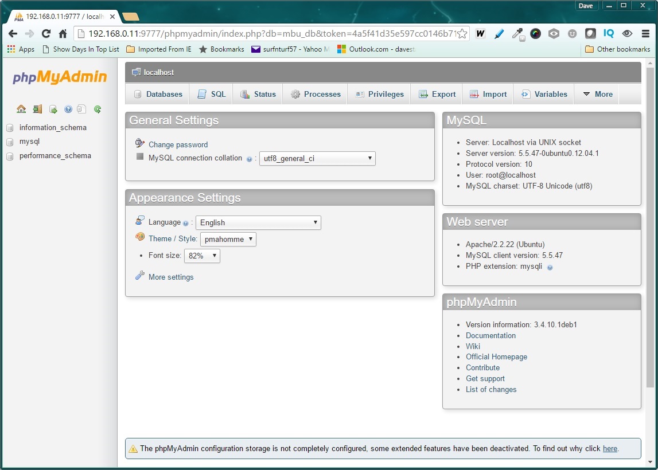
Task: Open the Other bookmarks folder
Action: pyautogui.click(x=618, y=49)
